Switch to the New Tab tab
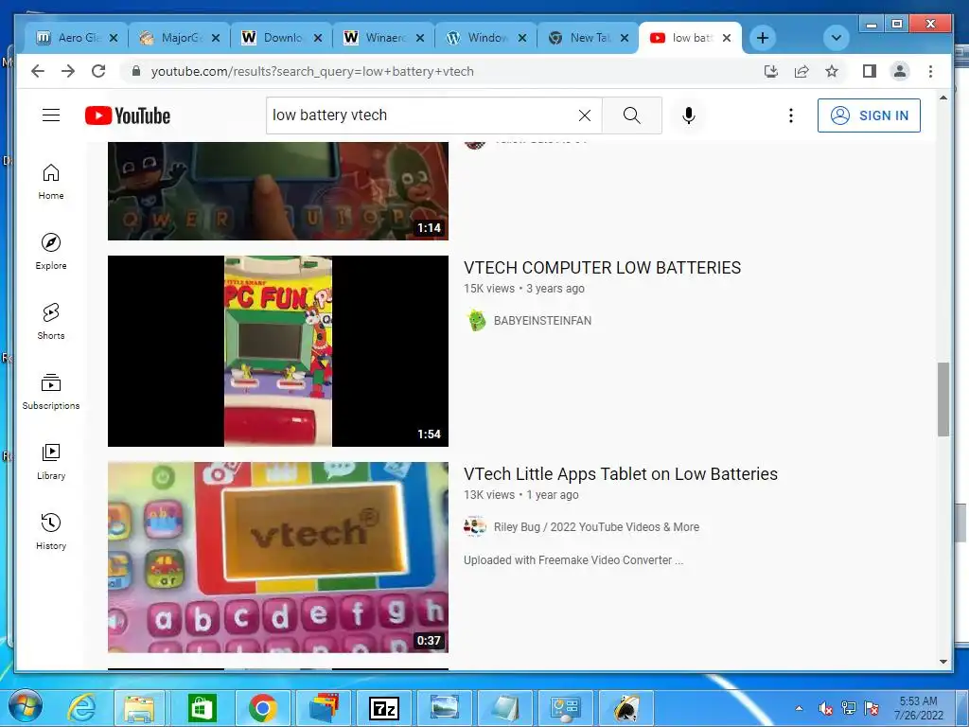 tap(589, 38)
